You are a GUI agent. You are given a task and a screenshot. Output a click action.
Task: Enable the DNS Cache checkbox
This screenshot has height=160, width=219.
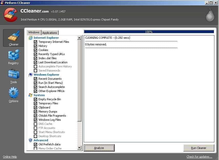point(36,124)
